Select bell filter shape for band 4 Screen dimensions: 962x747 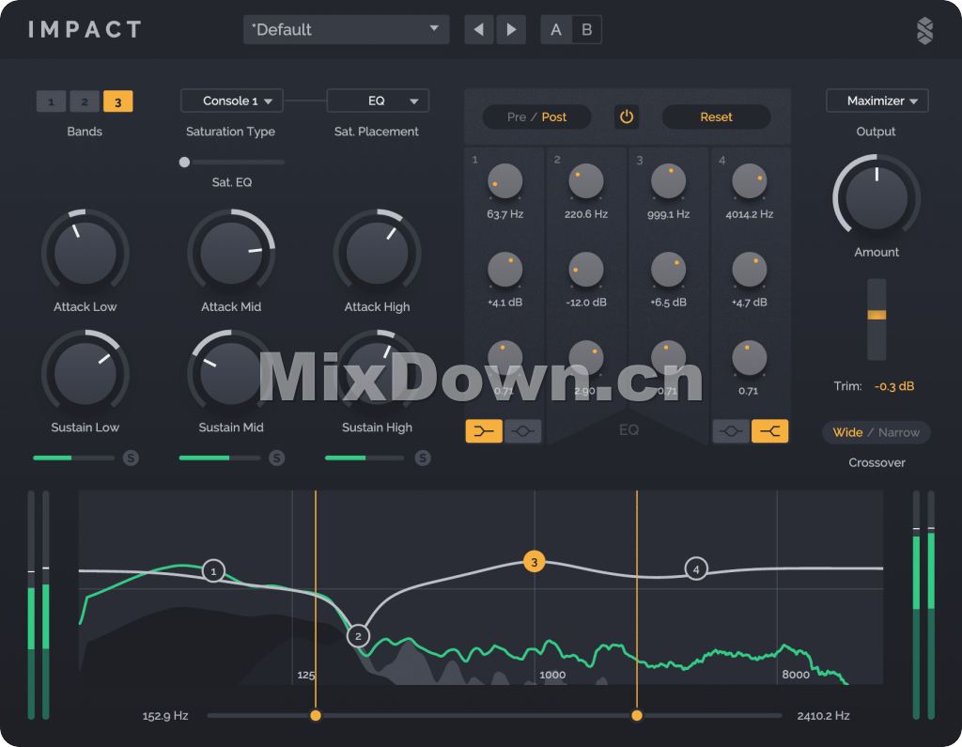[x=731, y=431]
